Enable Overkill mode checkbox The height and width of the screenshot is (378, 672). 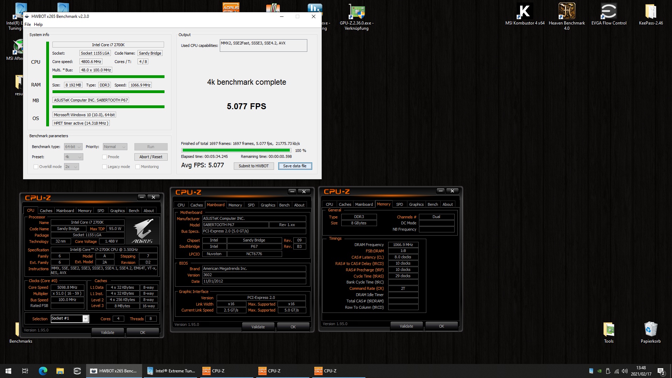click(36, 167)
